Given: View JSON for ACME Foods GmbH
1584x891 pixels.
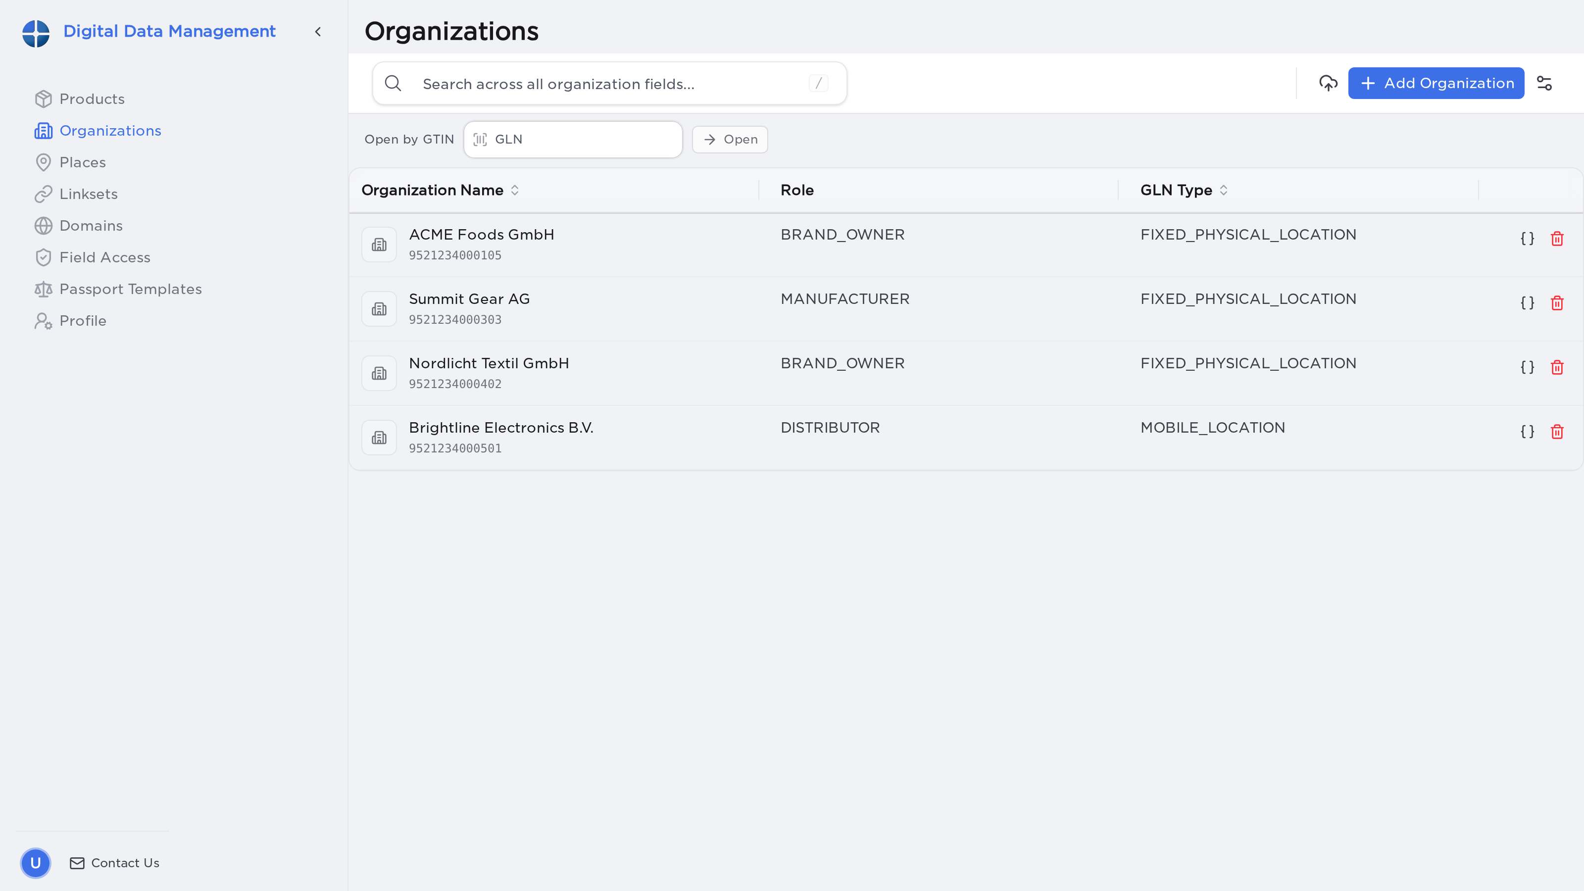Looking at the screenshot, I should point(1528,239).
